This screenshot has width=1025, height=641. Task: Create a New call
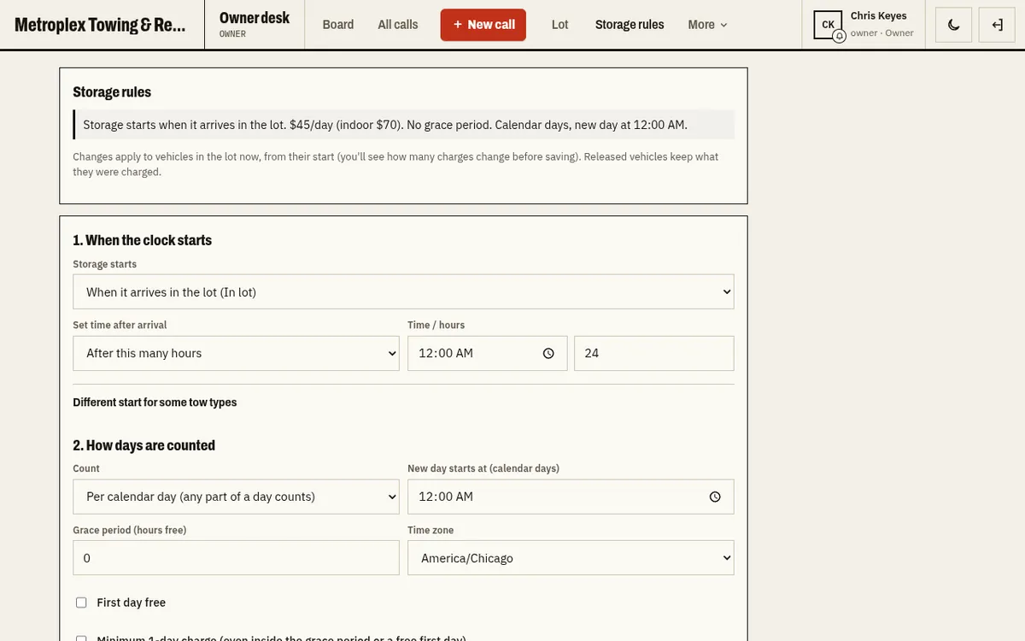tap(483, 25)
